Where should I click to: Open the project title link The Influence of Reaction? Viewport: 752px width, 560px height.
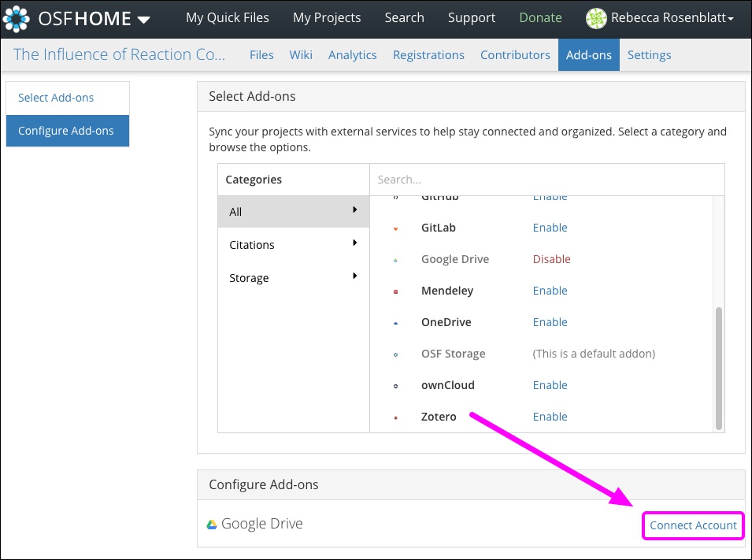[x=119, y=54]
